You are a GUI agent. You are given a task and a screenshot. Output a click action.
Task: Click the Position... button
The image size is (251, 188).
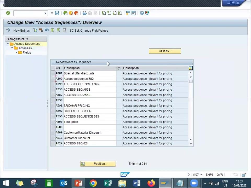pyautogui.click(x=98, y=164)
